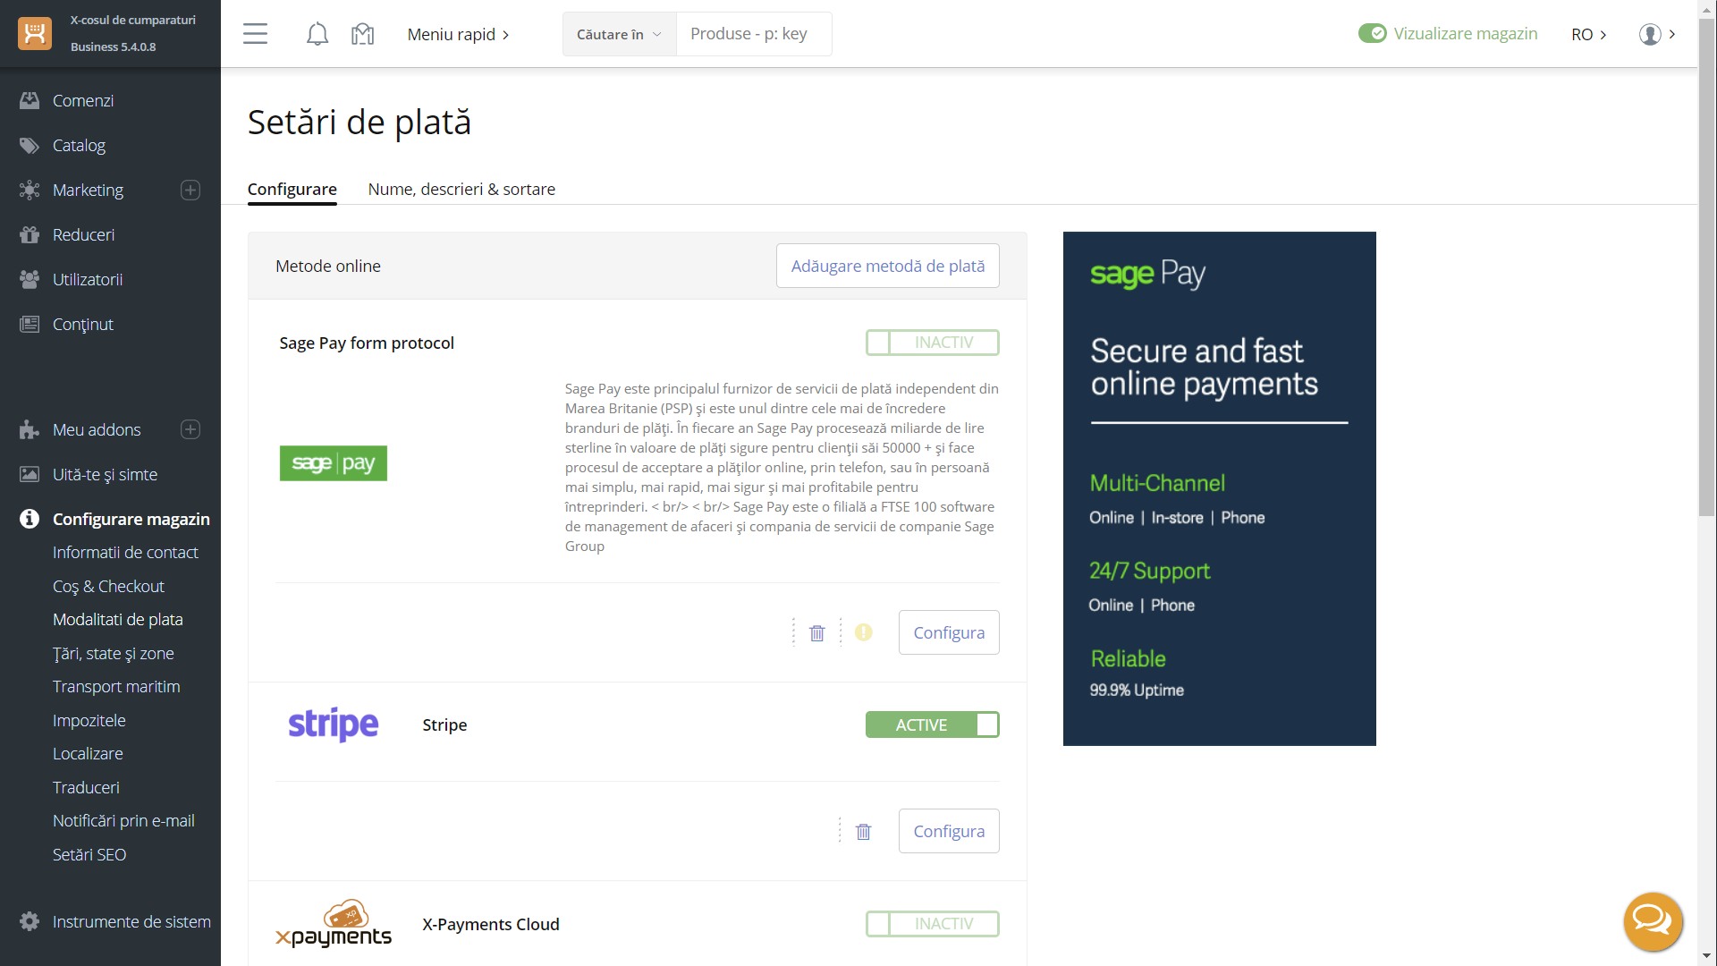
Task: Open Setări SEO
Action: 89,855
